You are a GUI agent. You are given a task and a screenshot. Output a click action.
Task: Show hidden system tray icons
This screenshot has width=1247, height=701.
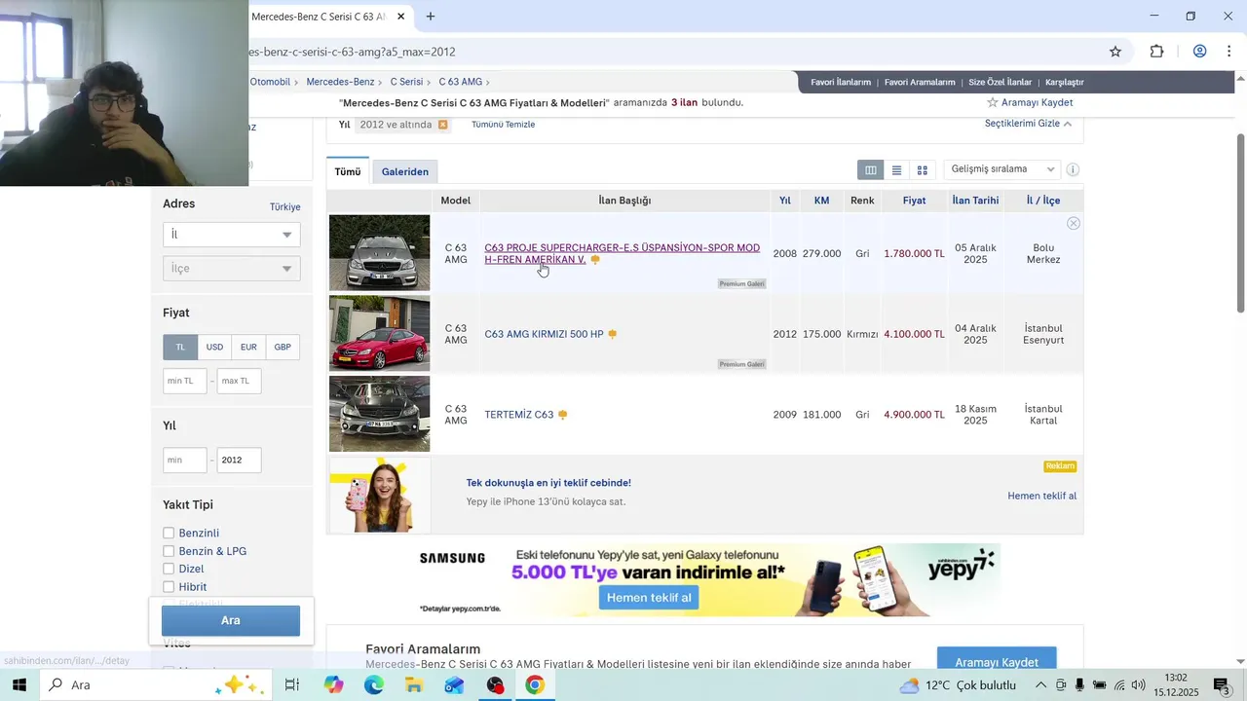(1040, 685)
